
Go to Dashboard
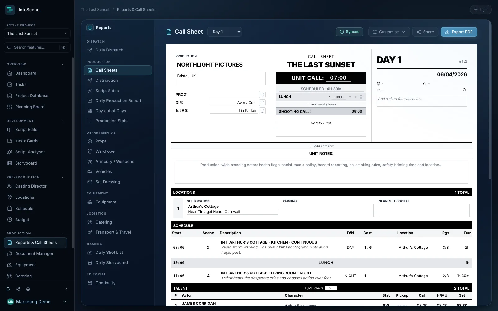pos(35,73)
